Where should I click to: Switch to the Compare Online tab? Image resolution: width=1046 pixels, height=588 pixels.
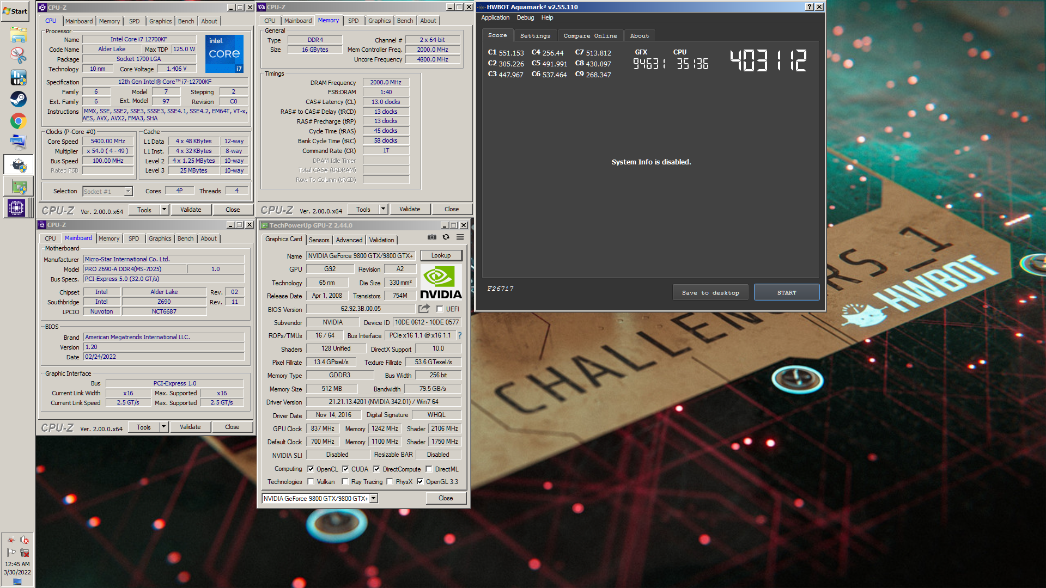[590, 36]
